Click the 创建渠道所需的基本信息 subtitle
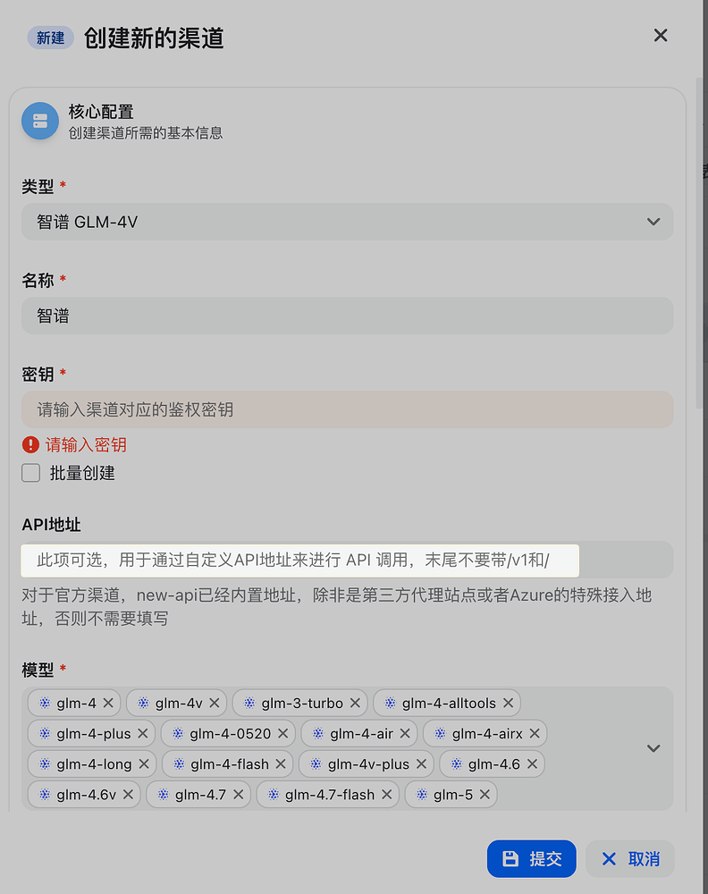 146,133
